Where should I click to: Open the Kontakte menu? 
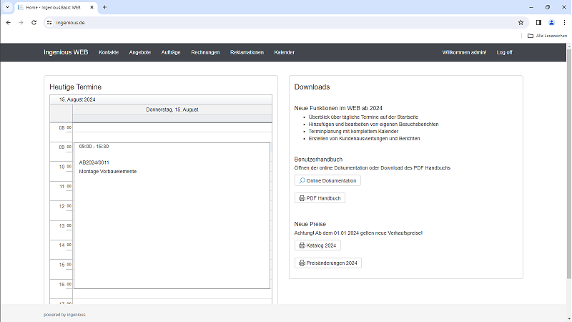(109, 52)
